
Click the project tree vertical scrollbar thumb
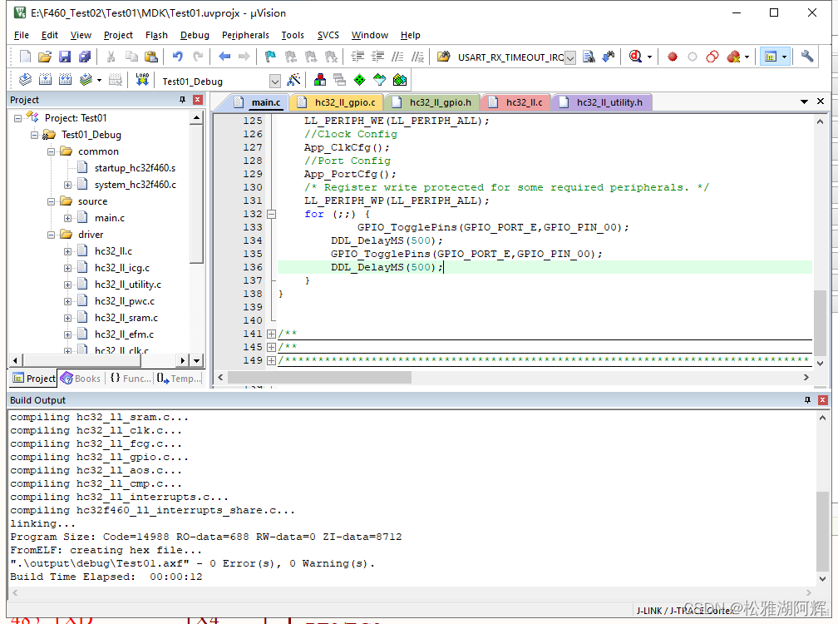(x=197, y=195)
